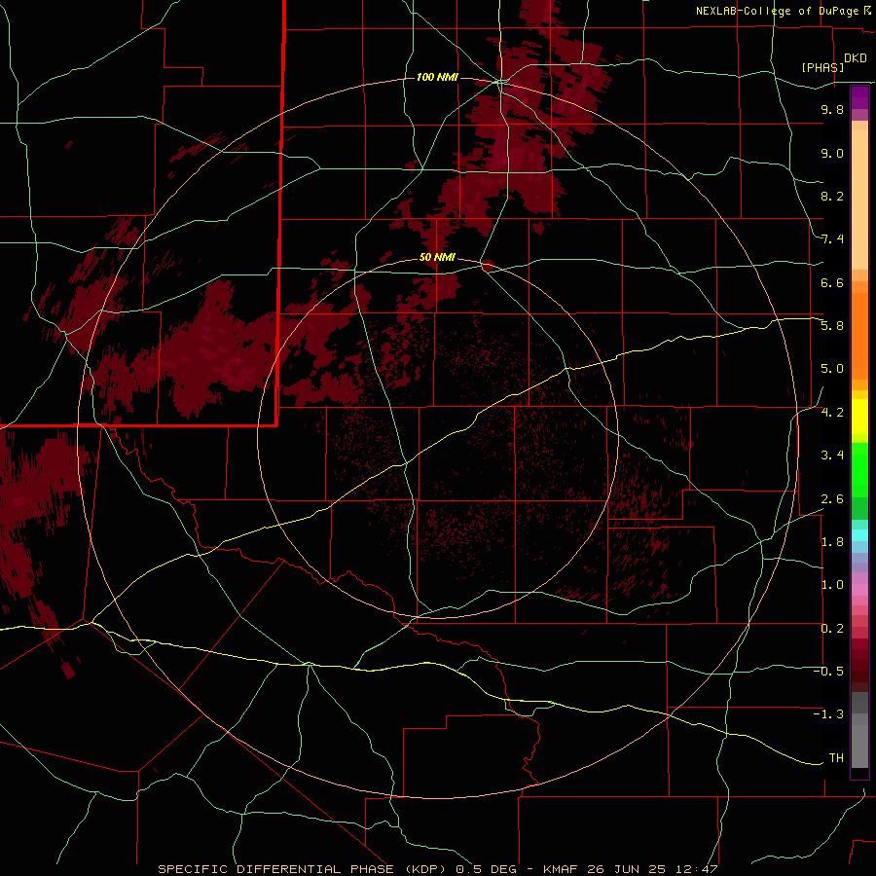Click the 5.8 value on the color scale
The image size is (876, 876).
(x=832, y=326)
